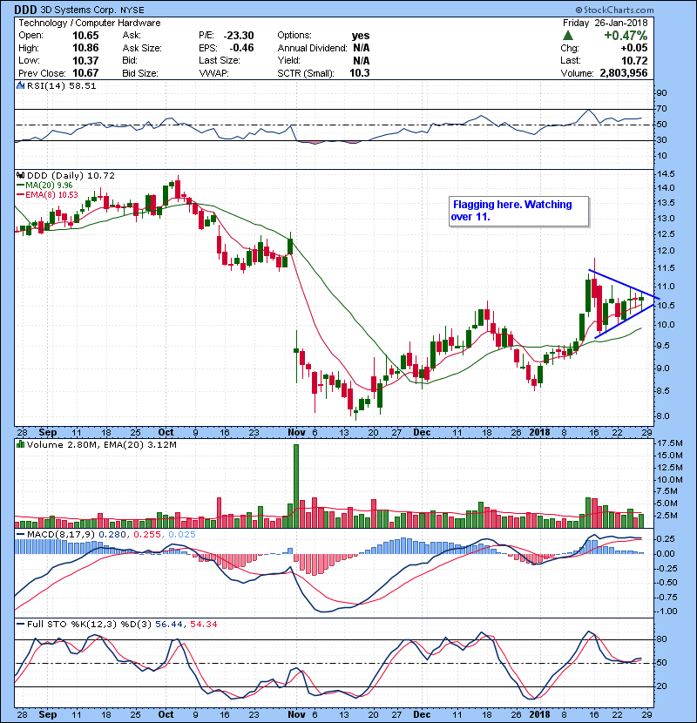The height and width of the screenshot is (723, 697).
Task: Click the 70 level on the RSI axis
Action: [x=661, y=109]
